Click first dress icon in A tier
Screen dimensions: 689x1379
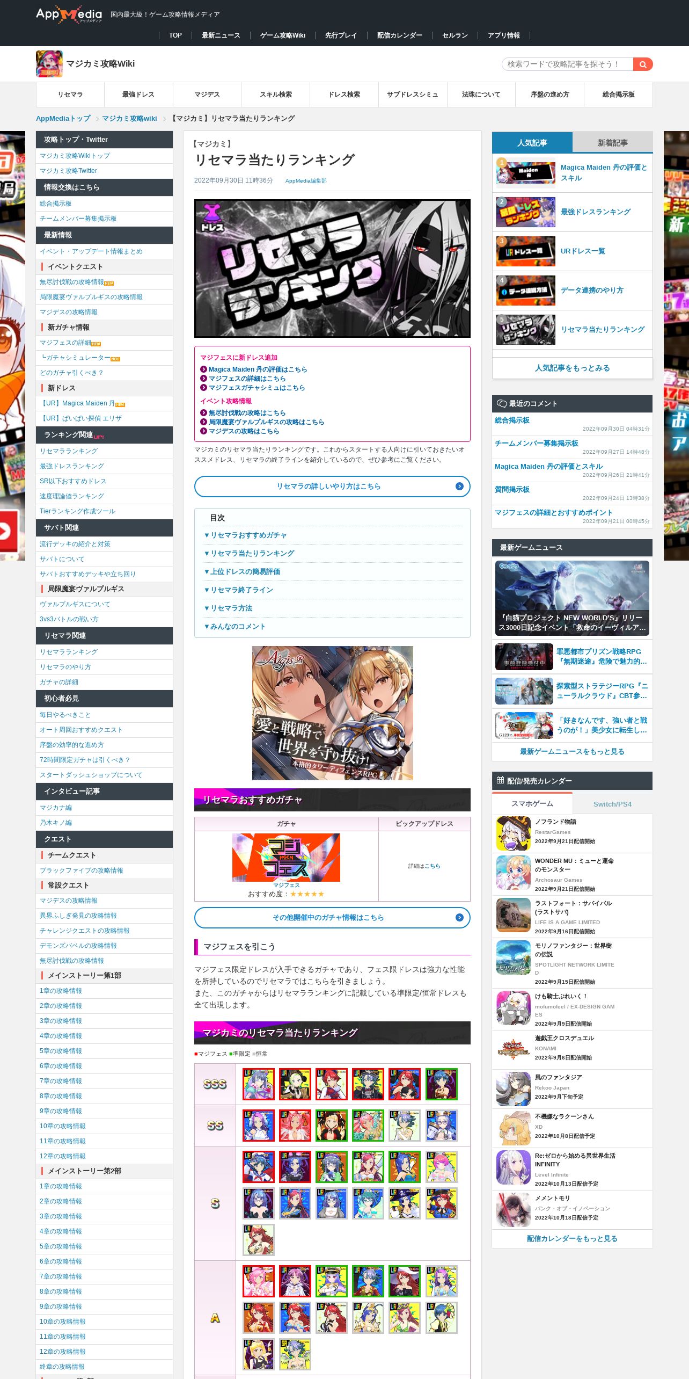258,1281
